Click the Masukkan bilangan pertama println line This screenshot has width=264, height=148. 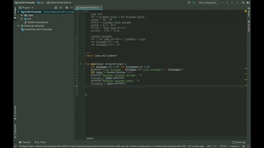[x=116, y=75]
